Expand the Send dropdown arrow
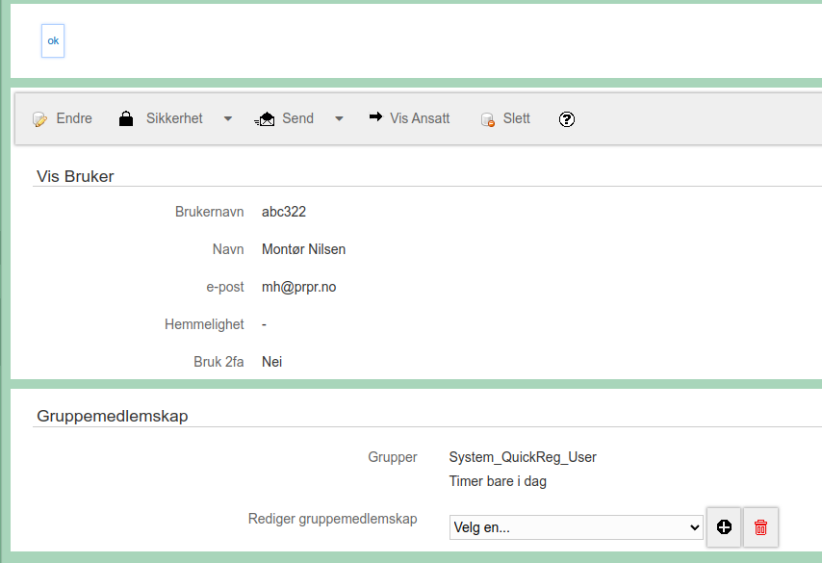Viewport: 822px width, 563px height. [x=339, y=119]
